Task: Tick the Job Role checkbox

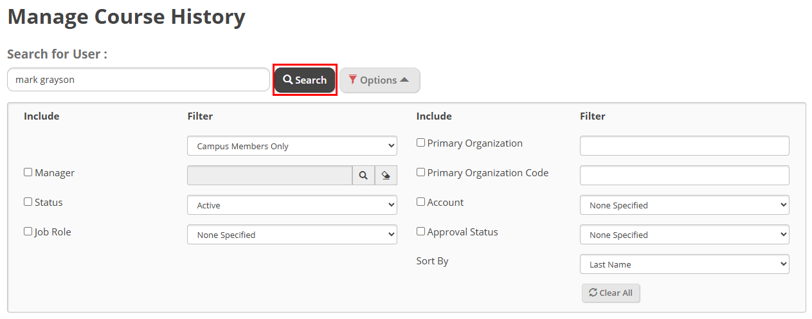Action: click(x=28, y=232)
